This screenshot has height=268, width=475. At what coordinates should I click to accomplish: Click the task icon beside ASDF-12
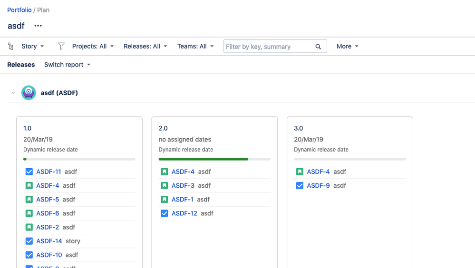164,213
